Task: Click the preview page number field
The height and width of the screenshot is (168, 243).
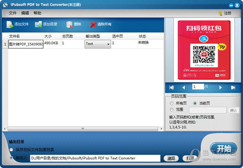Action: tap(198, 87)
